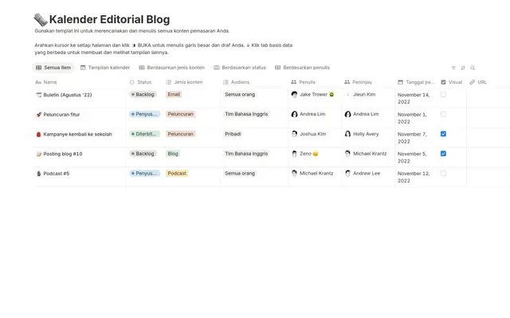
Task: Click the newspaper page icon beside title
Action: [x=41, y=20]
